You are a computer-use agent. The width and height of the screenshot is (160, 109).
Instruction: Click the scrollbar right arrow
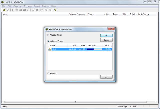tap(156, 102)
